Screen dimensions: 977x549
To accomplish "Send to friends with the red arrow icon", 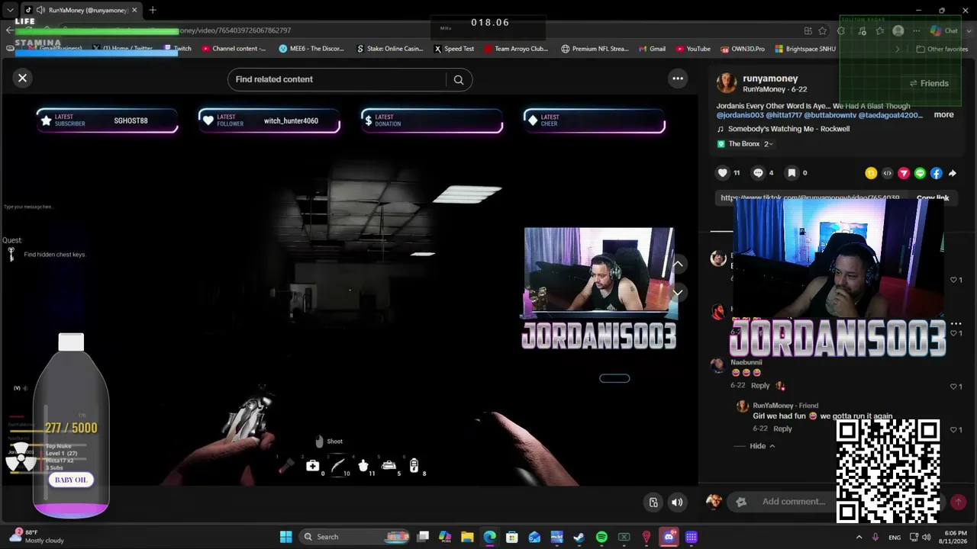I will point(904,173).
